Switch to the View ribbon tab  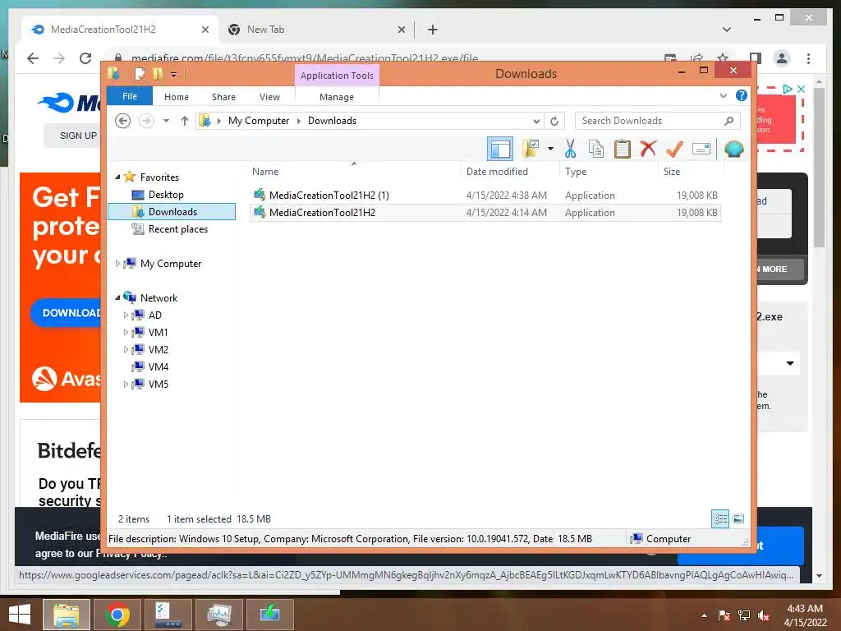[269, 97]
